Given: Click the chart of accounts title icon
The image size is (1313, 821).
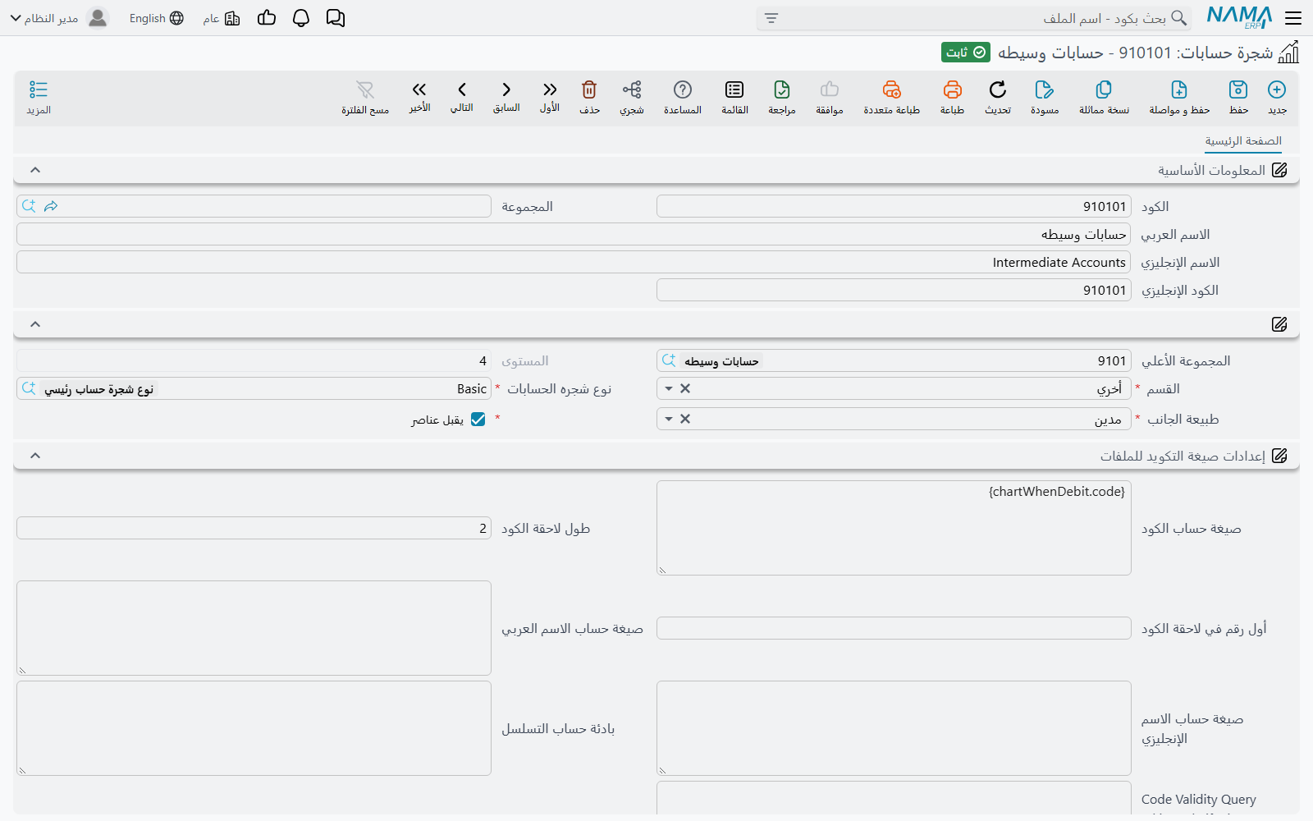Looking at the screenshot, I should click(x=1289, y=53).
